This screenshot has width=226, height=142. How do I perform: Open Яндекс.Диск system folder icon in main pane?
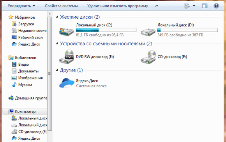67,83
